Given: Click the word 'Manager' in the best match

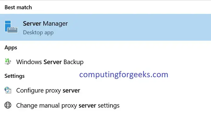Looking at the screenshot, I should [55, 24].
